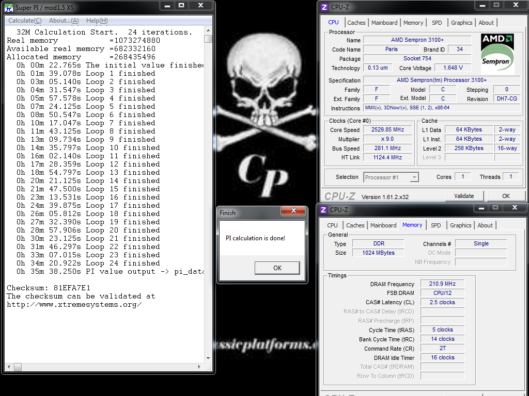Image resolution: width=529 pixels, height=396 pixels.
Task: Open SPD tab in top CPU-Z window
Action: coord(437,23)
